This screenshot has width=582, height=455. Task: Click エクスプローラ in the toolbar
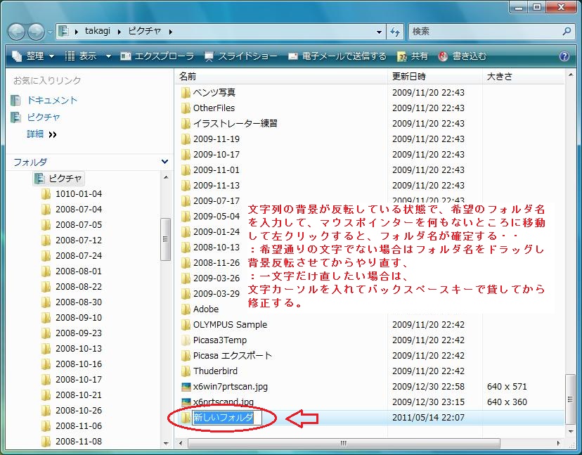(x=157, y=56)
